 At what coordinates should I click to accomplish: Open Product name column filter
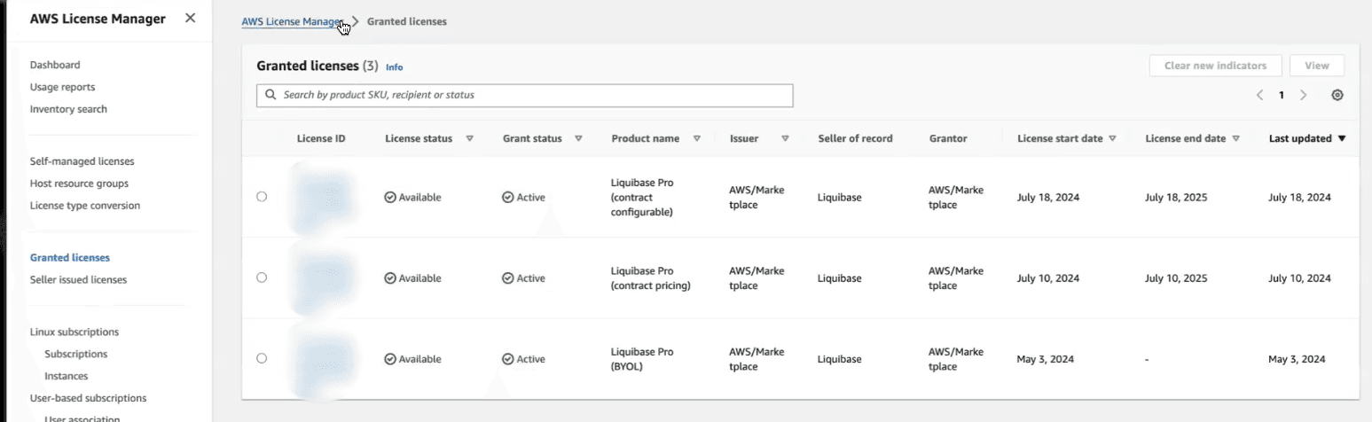pyautogui.click(x=697, y=138)
